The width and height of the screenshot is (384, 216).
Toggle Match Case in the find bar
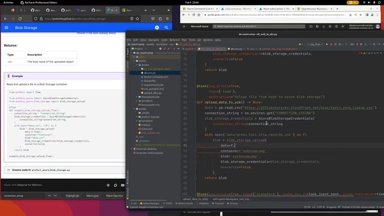coord(92,196)
